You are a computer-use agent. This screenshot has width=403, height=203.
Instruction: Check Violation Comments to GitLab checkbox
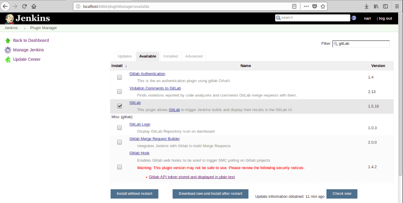pos(119,92)
